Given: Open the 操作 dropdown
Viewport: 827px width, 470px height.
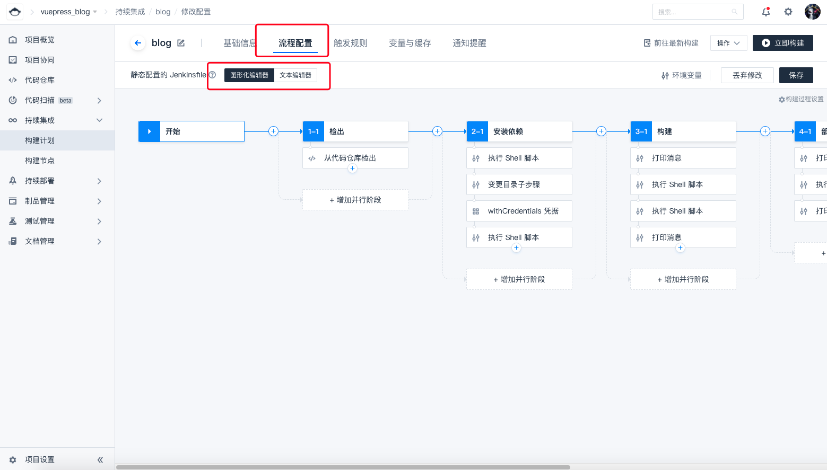Looking at the screenshot, I should point(728,43).
